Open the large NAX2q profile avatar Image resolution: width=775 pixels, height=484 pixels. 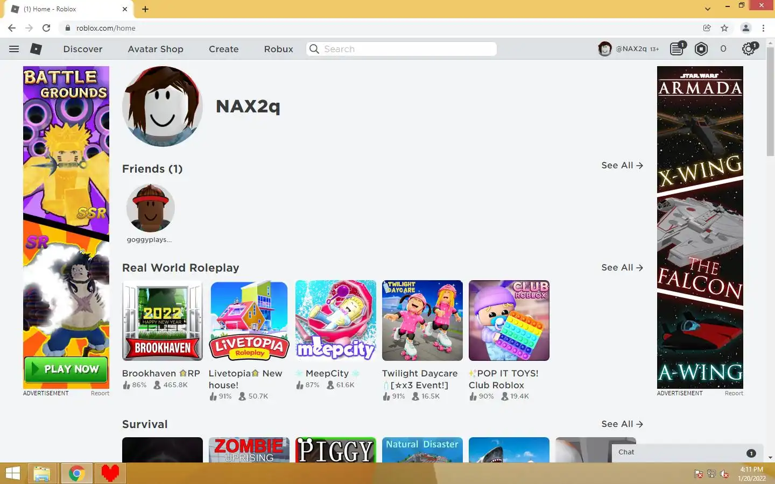tap(163, 106)
